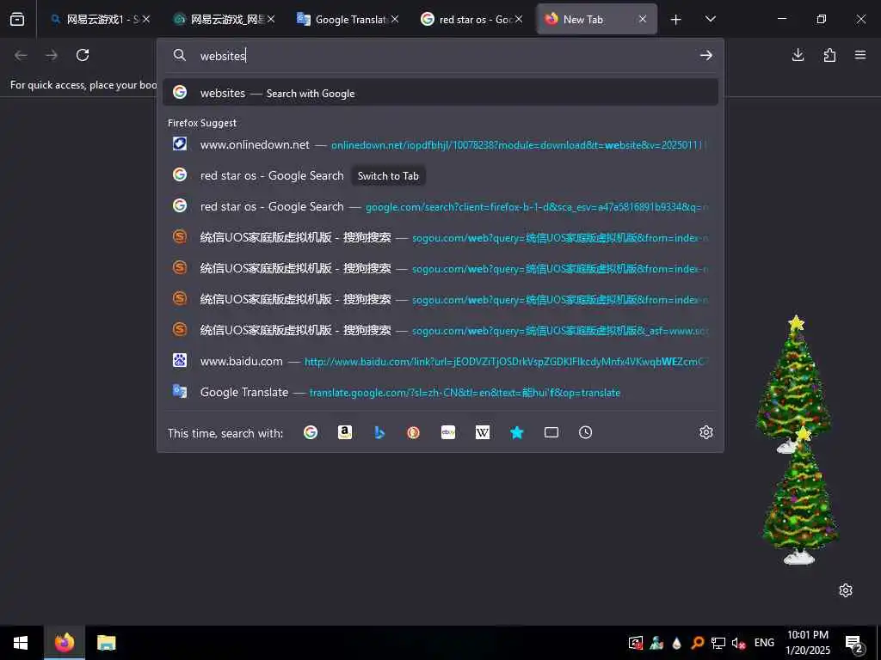881x660 pixels.
Task: Search this time with Google icon
Action: click(x=310, y=432)
